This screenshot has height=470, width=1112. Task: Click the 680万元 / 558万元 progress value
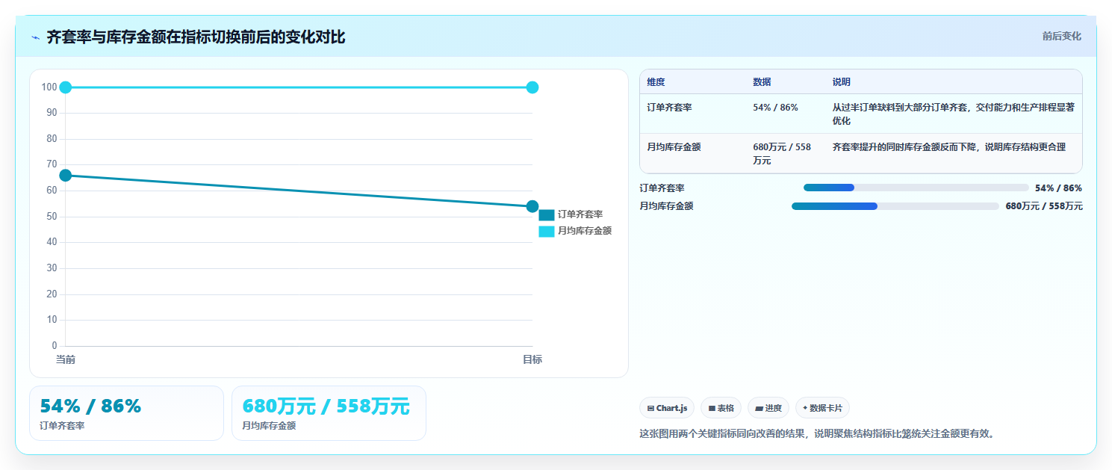tap(1044, 206)
